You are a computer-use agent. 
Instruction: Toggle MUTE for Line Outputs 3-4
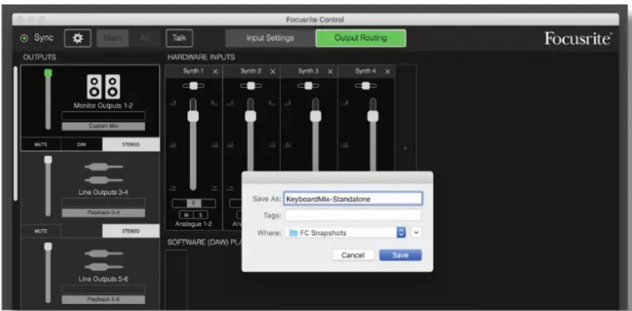(41, 231)
